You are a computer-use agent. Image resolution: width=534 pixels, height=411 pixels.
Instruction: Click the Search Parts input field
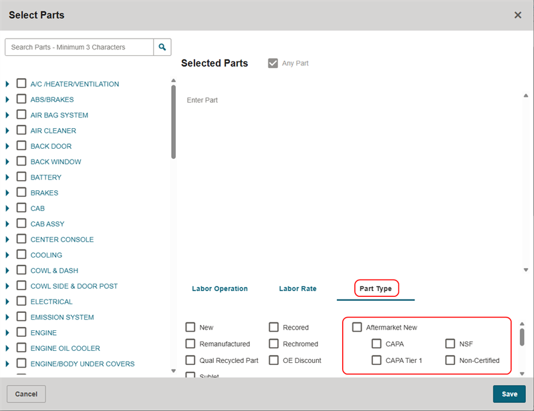[x=79, y=47]
